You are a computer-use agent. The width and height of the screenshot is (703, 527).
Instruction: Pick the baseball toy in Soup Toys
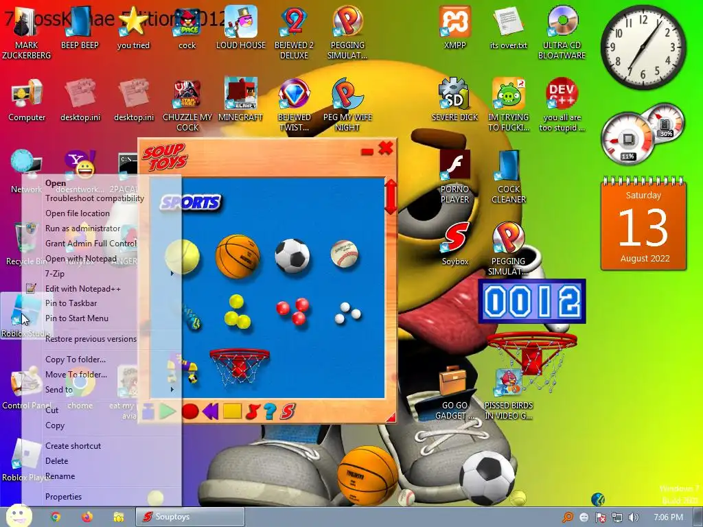[345, 254]
